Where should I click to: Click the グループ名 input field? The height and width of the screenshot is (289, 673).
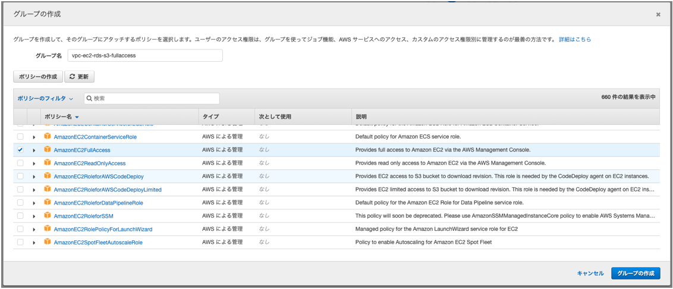pyautogui.click(x=145, y=55)
